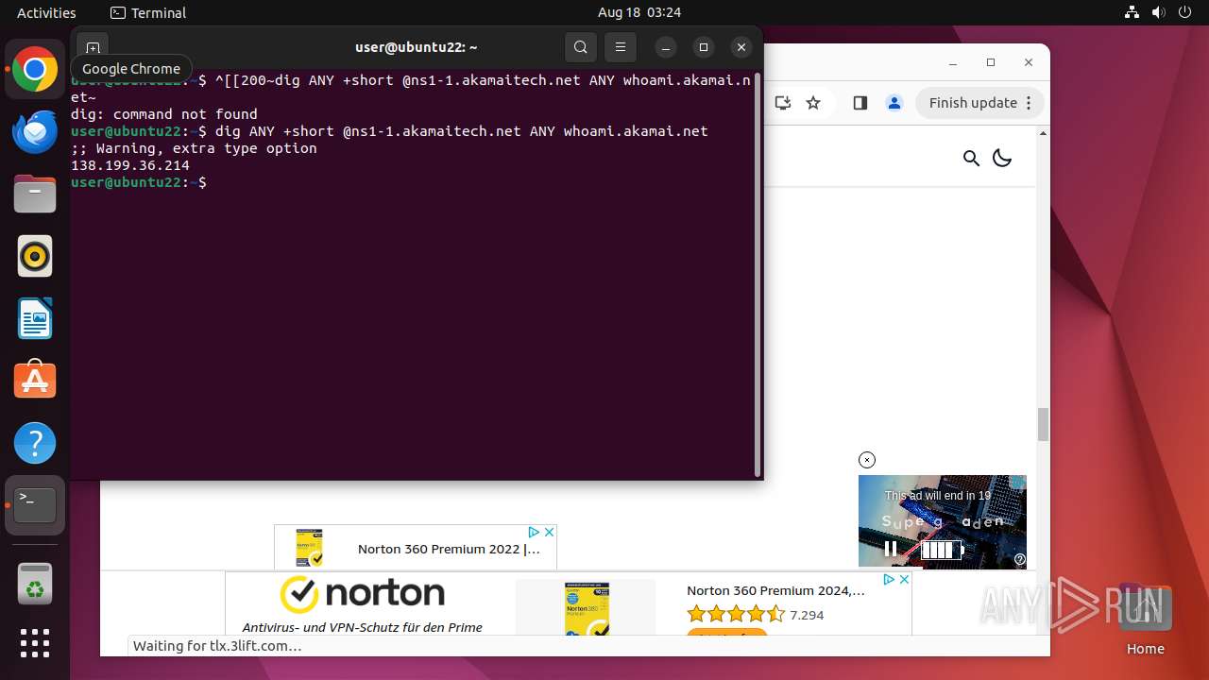Launch LibreOffice Writer from dock
Viewport: 1209px width, 680px height.
click(x=35, y=318)
